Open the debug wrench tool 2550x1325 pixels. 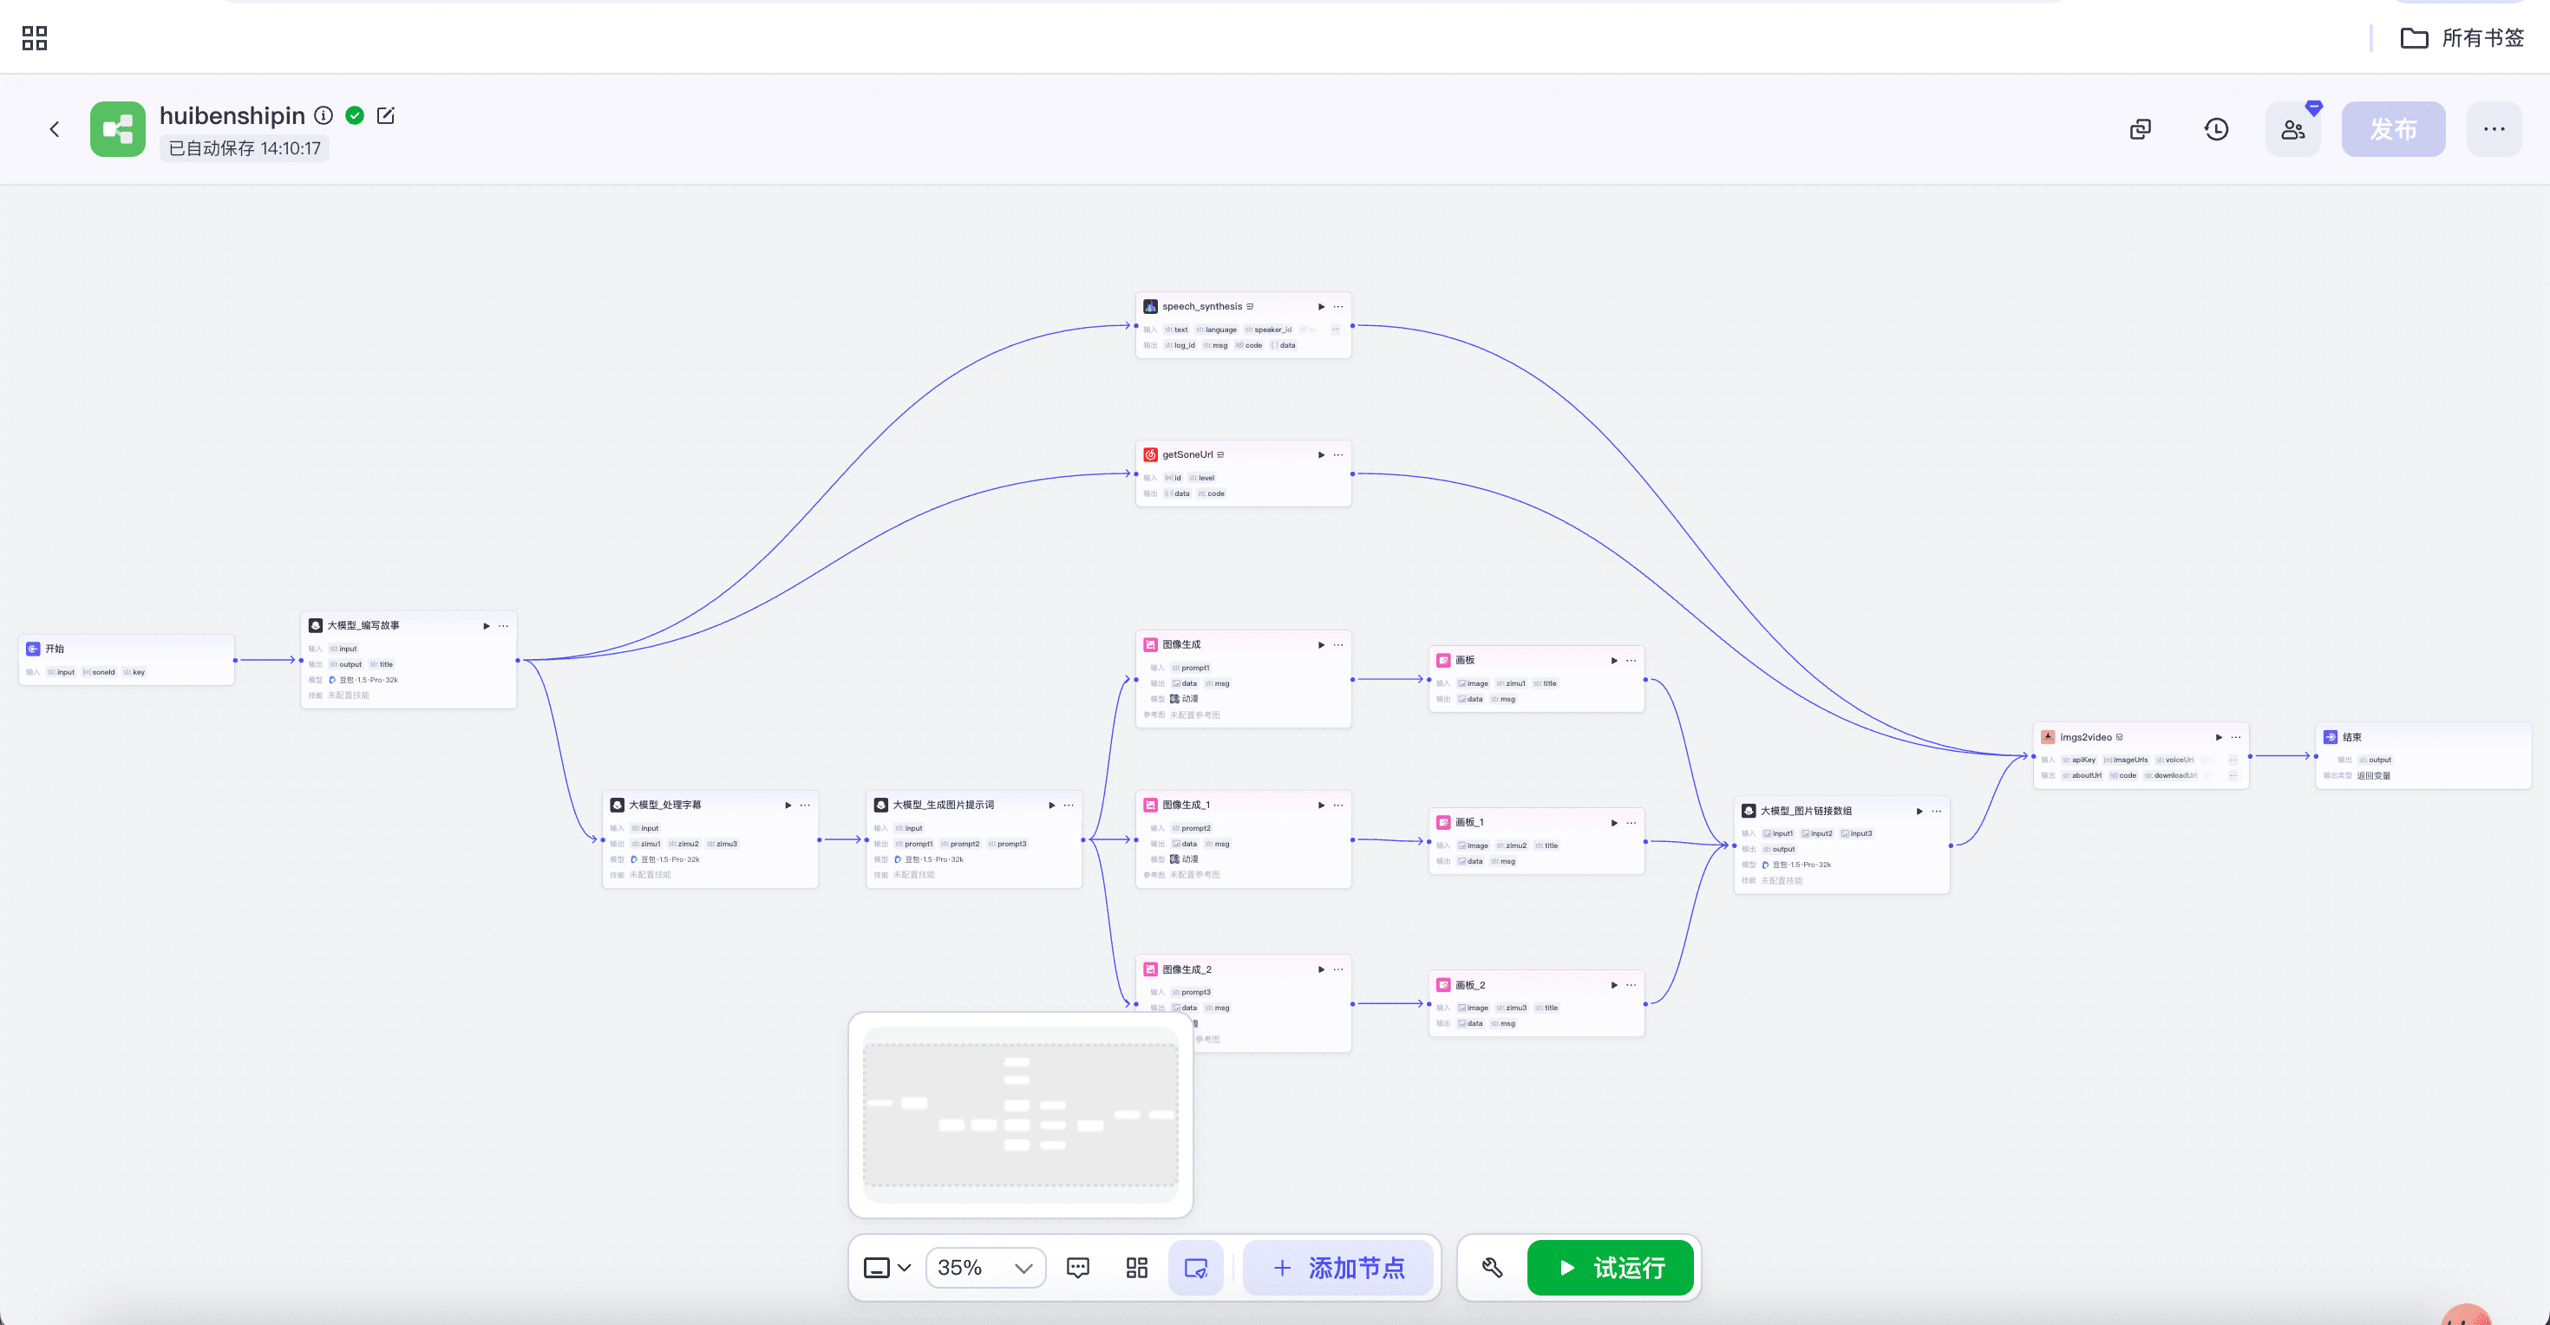tap(1493, 1268)
